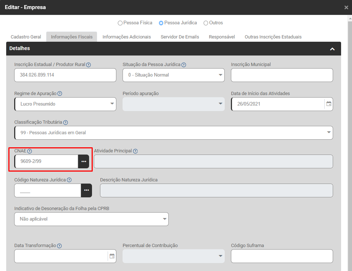Open Situação da Pessoa Jurídica dropdown

pos(173,75)
